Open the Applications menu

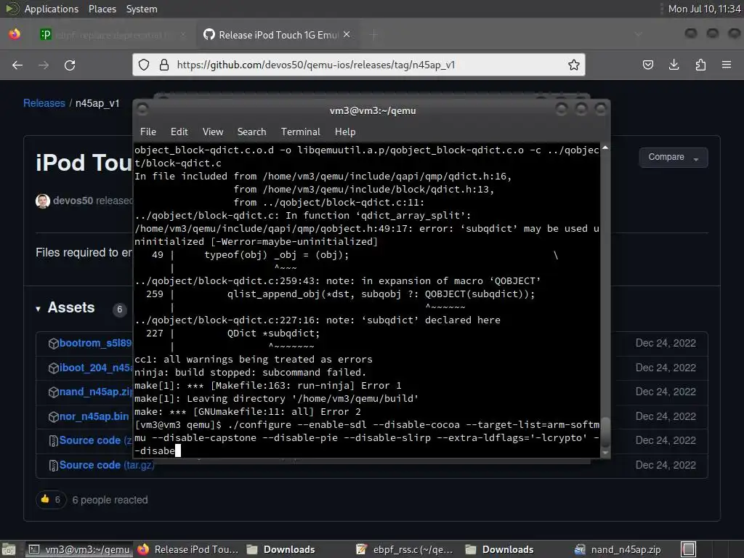[52, 9]
